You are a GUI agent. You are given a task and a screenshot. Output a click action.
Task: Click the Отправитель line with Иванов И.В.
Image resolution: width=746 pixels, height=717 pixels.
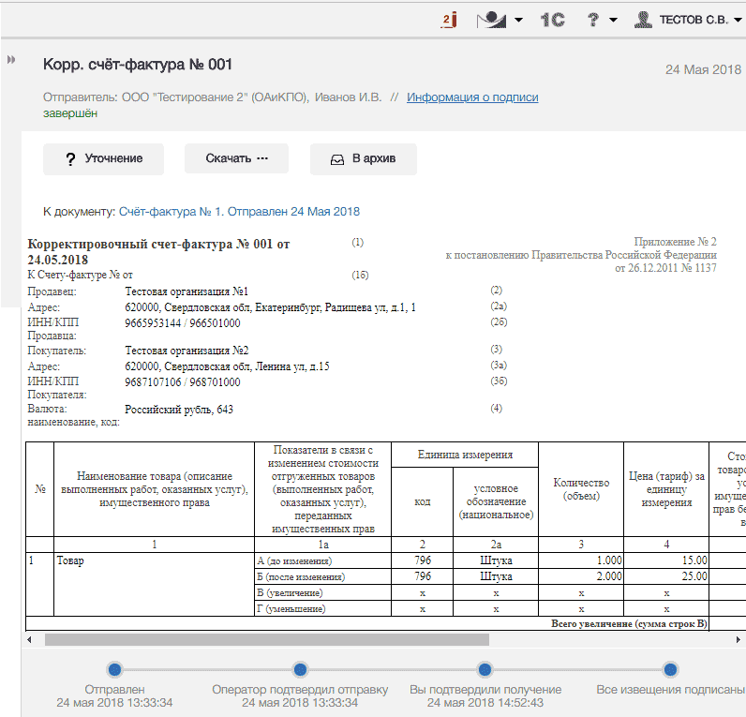tap(212, 97)
